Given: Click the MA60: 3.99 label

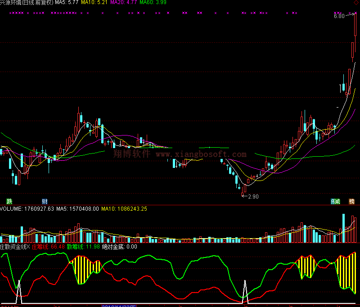Looking at the screenshot, I should (153, 2).
